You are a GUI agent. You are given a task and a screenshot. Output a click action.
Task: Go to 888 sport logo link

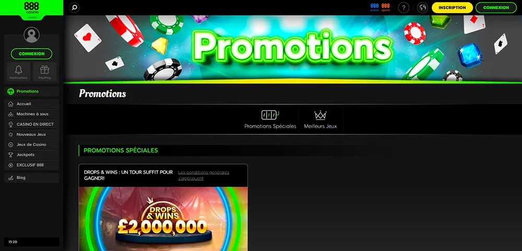point(386,7)
